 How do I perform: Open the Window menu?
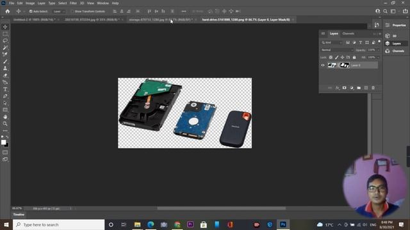point(102,3)
